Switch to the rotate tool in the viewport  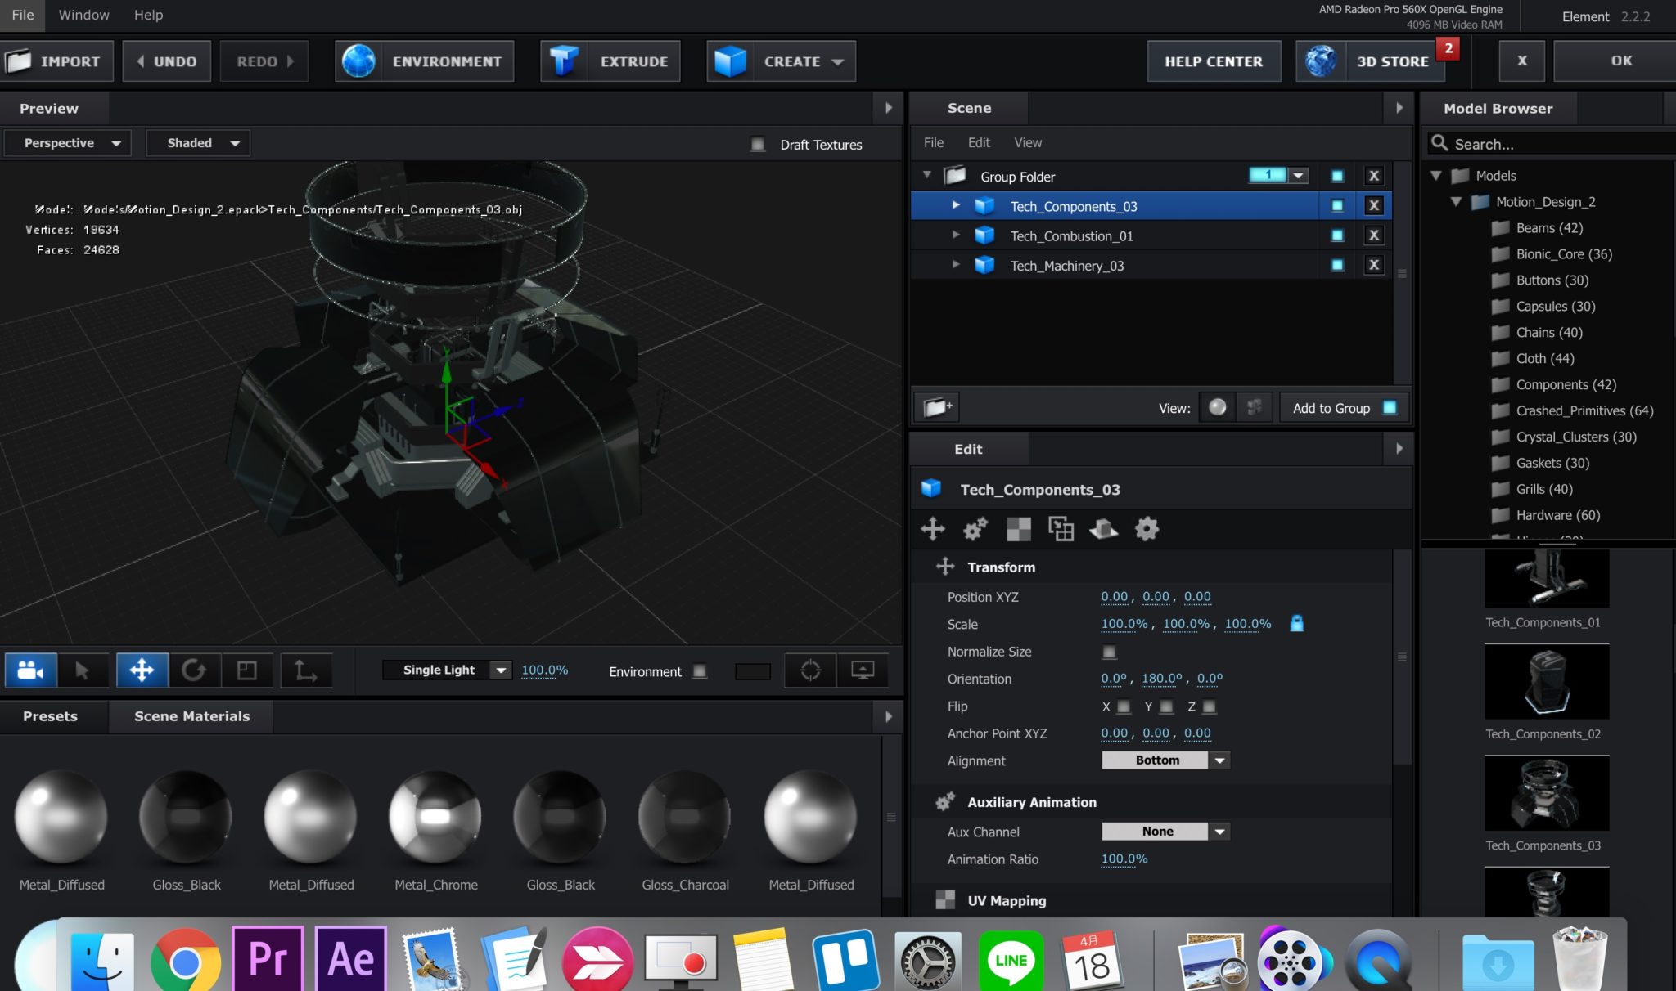click(x=196, y=670)
